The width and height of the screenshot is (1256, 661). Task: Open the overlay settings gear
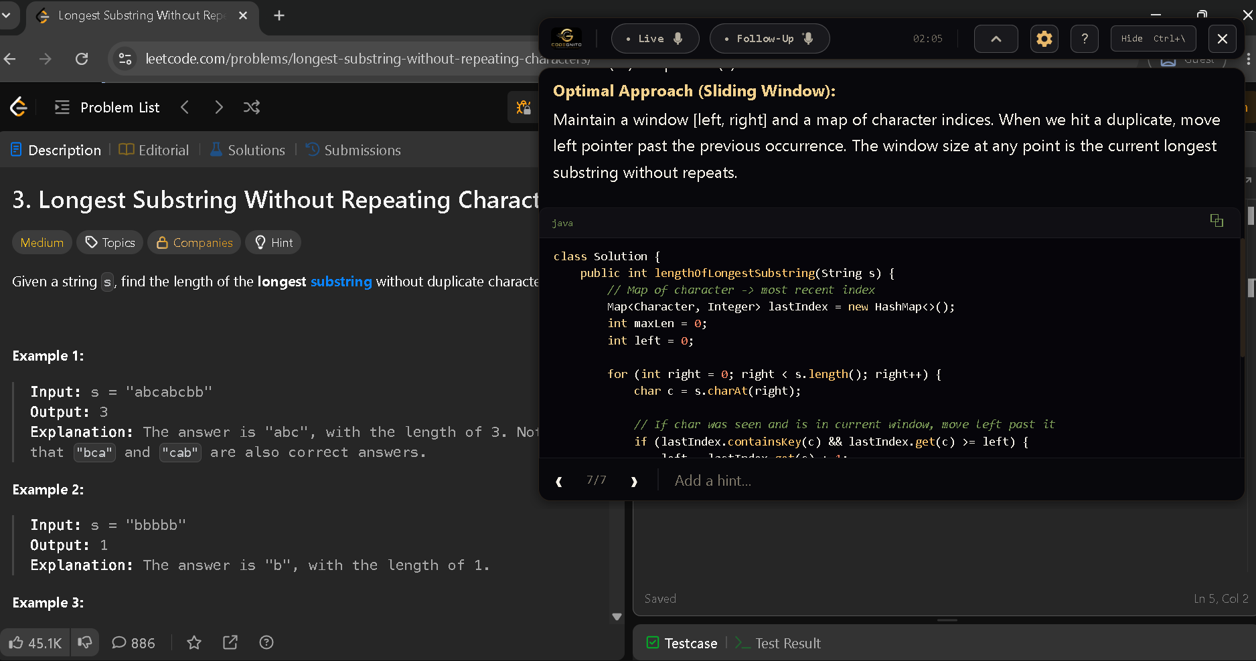1044,39
